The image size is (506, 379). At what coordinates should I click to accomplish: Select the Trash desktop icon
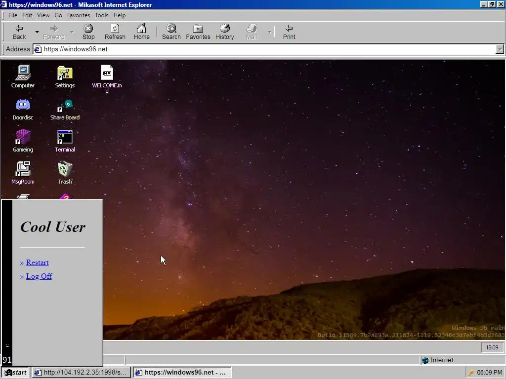click(65, 173)
